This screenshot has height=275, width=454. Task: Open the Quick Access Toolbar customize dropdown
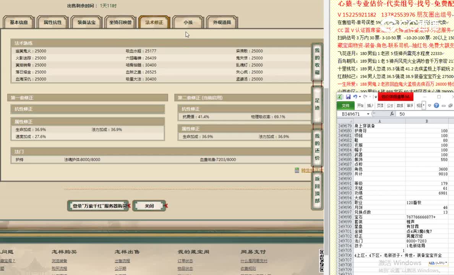tap(375, 97)
